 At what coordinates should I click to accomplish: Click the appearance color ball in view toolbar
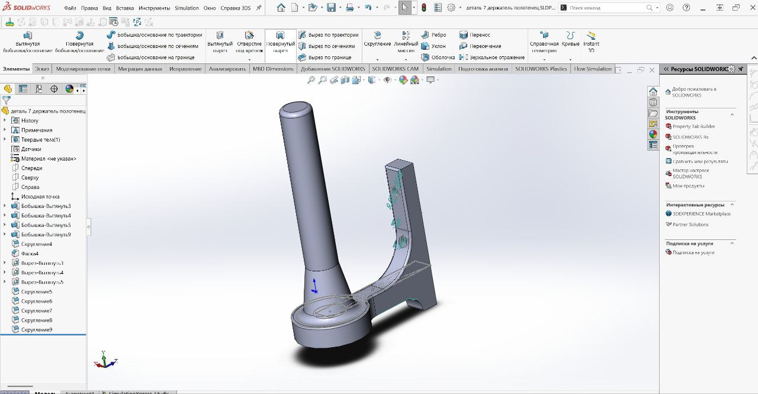(403, 80)
